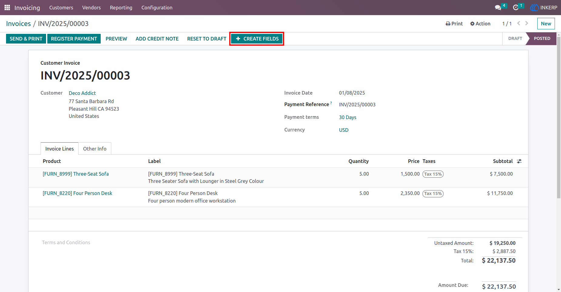561x292 pixels.
Task: Click the page vertical scrollbar
Action: pyautogui.click(x=559, y=118)
